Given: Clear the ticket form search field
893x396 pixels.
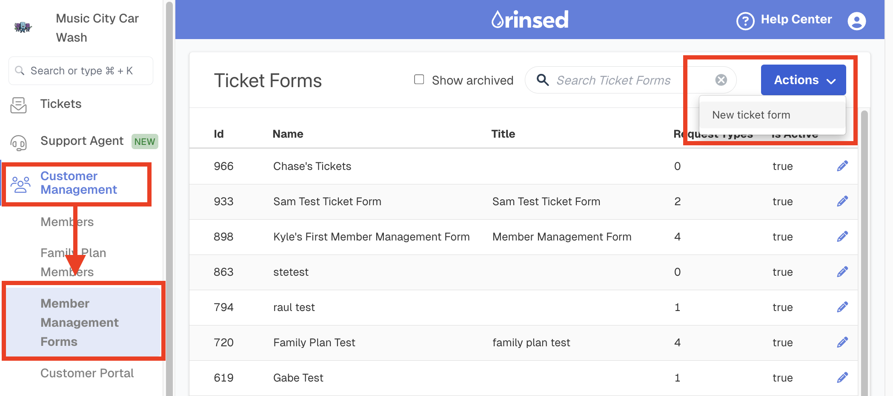Looking at the screenshot, I should tap(721, 80).
